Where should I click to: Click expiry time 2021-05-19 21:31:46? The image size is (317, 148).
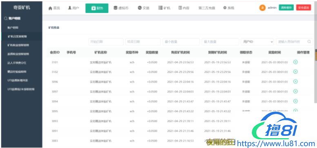coord(217,131)
